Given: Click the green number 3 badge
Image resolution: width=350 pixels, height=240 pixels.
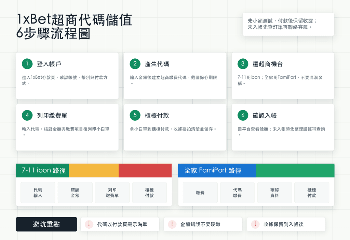Looking at the screenshot, I should [243, 64].
